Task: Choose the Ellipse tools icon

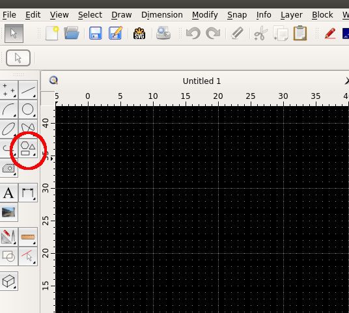Action: [8, 129]
